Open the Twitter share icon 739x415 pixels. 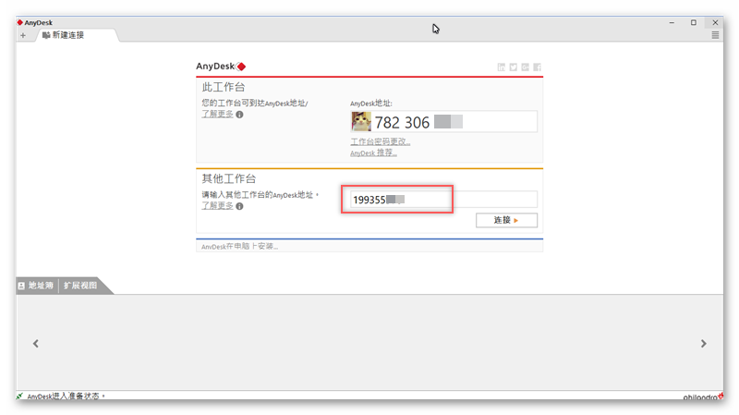pyautogui.click(x=514, y=67)
